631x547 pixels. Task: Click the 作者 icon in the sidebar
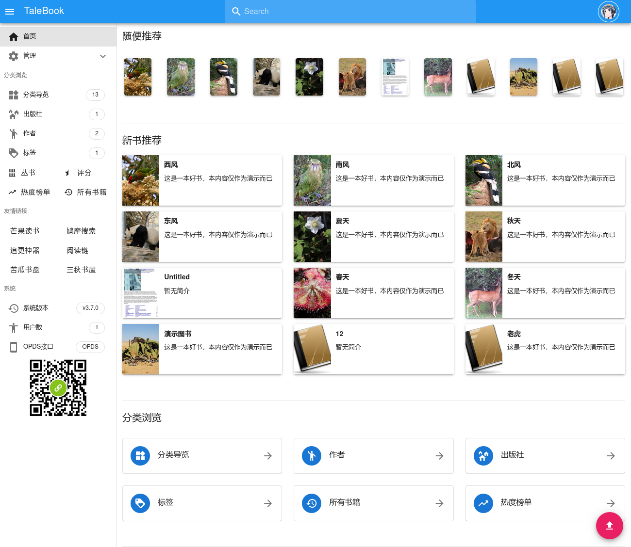click(13, 133)
